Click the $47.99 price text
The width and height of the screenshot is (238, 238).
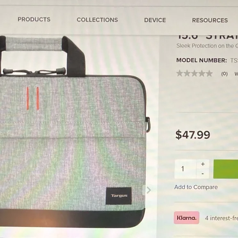coord(193,135)
